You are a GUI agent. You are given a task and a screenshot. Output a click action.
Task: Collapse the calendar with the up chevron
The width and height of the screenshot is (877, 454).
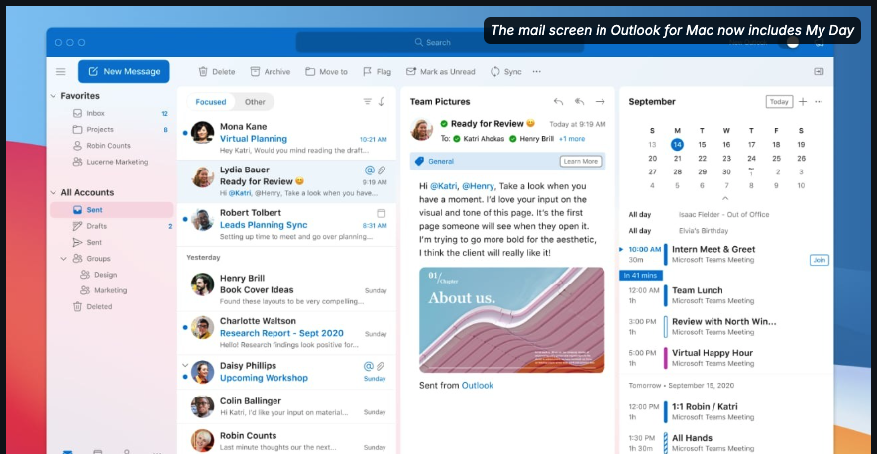pos(725,198)
